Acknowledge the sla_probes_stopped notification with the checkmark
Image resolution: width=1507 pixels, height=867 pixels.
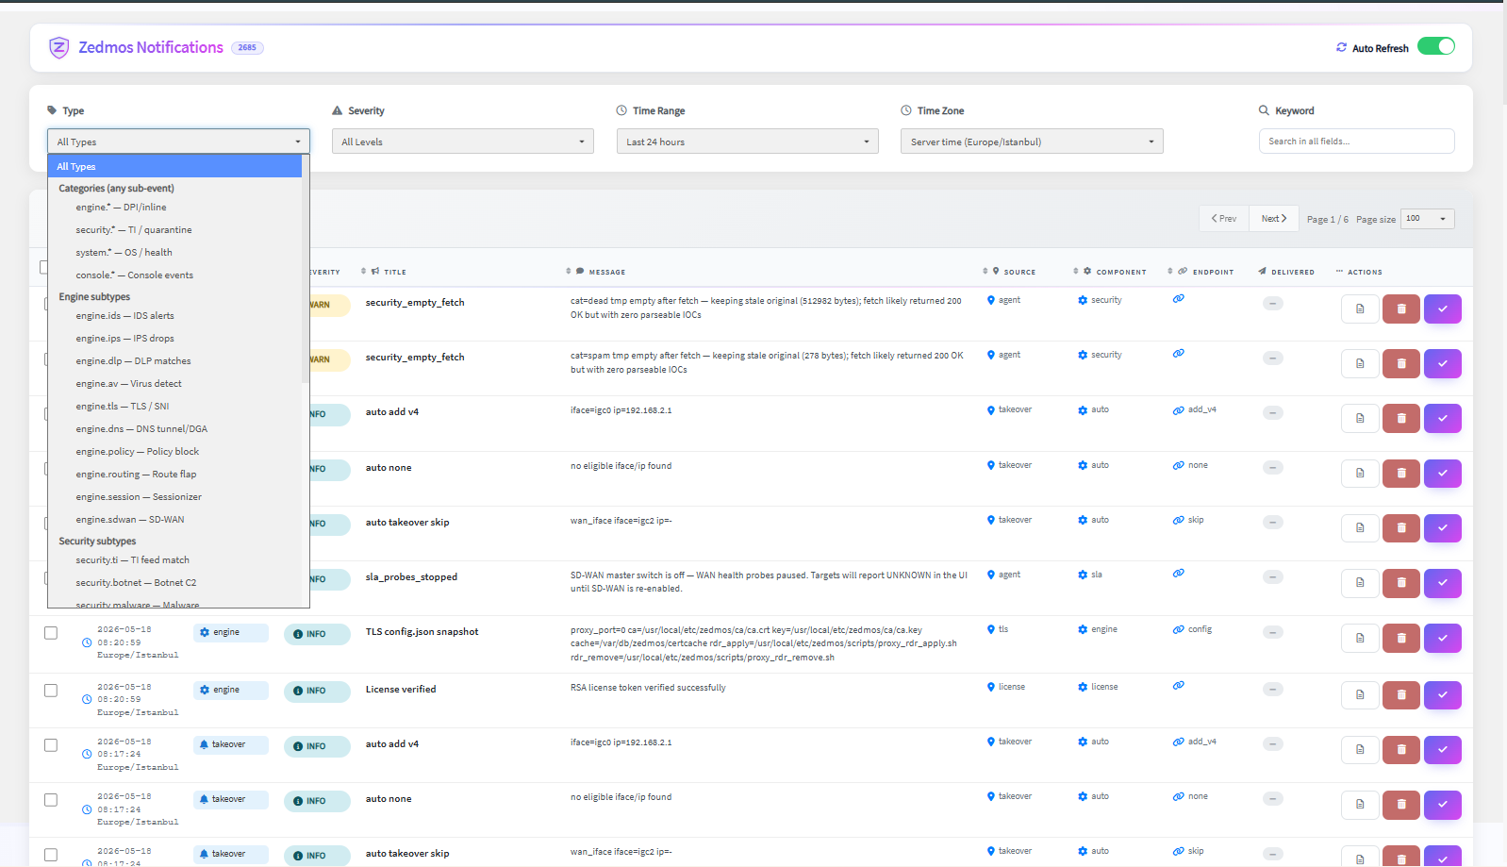point(1443,583)
